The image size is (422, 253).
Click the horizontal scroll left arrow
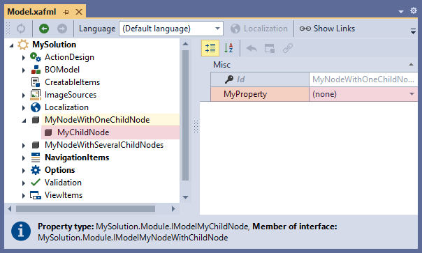tap(10, 208)
